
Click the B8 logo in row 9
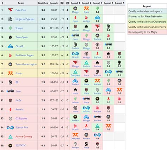(10, 82)
